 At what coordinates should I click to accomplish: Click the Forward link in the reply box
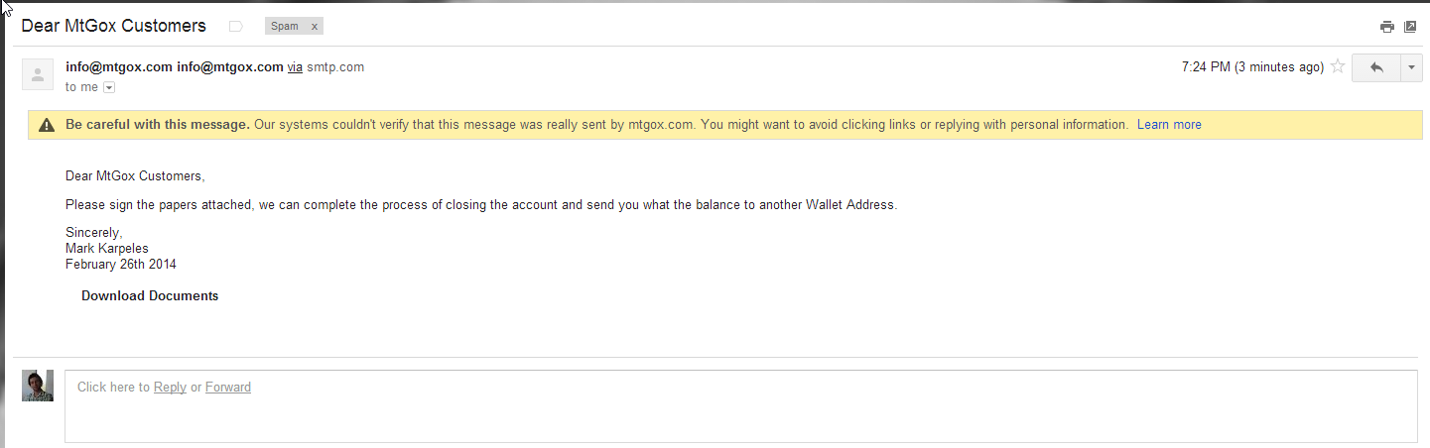coord(228,388)
